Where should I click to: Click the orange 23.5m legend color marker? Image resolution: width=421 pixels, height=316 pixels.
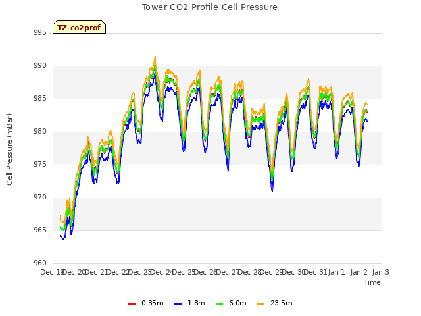260,304
